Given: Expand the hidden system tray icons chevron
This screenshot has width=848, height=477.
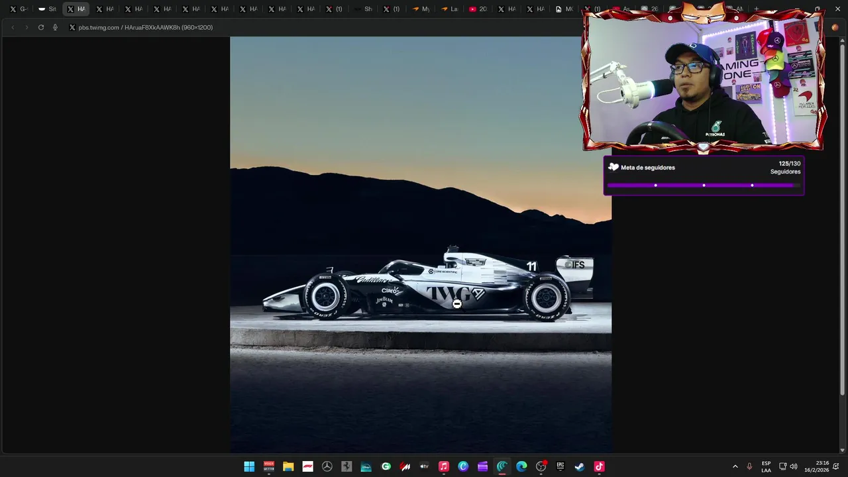Looking at the screenshot, I should click(735, 466).
